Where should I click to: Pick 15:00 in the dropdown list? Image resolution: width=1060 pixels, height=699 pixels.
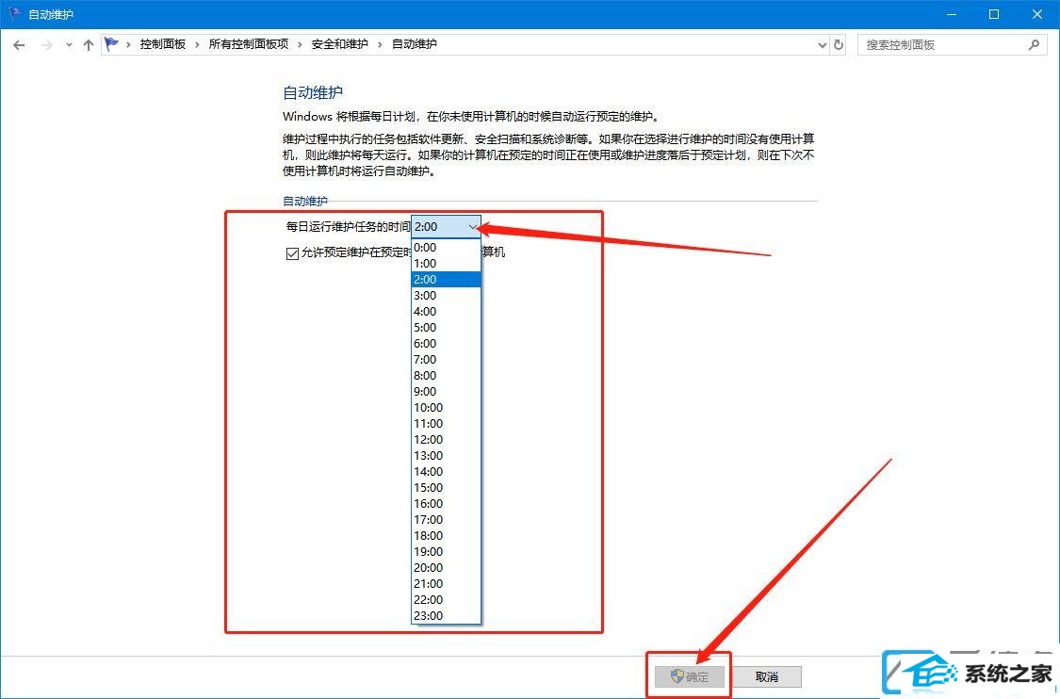point(447,487)
